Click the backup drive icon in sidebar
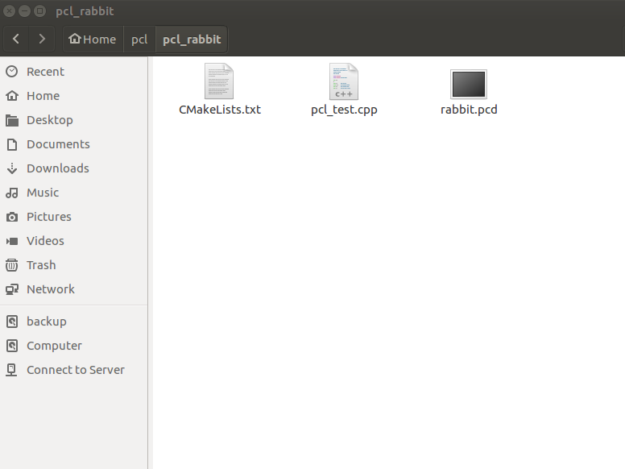Viewport: 625px width, 469px height. pyautogui.click(x=12, y=322)
